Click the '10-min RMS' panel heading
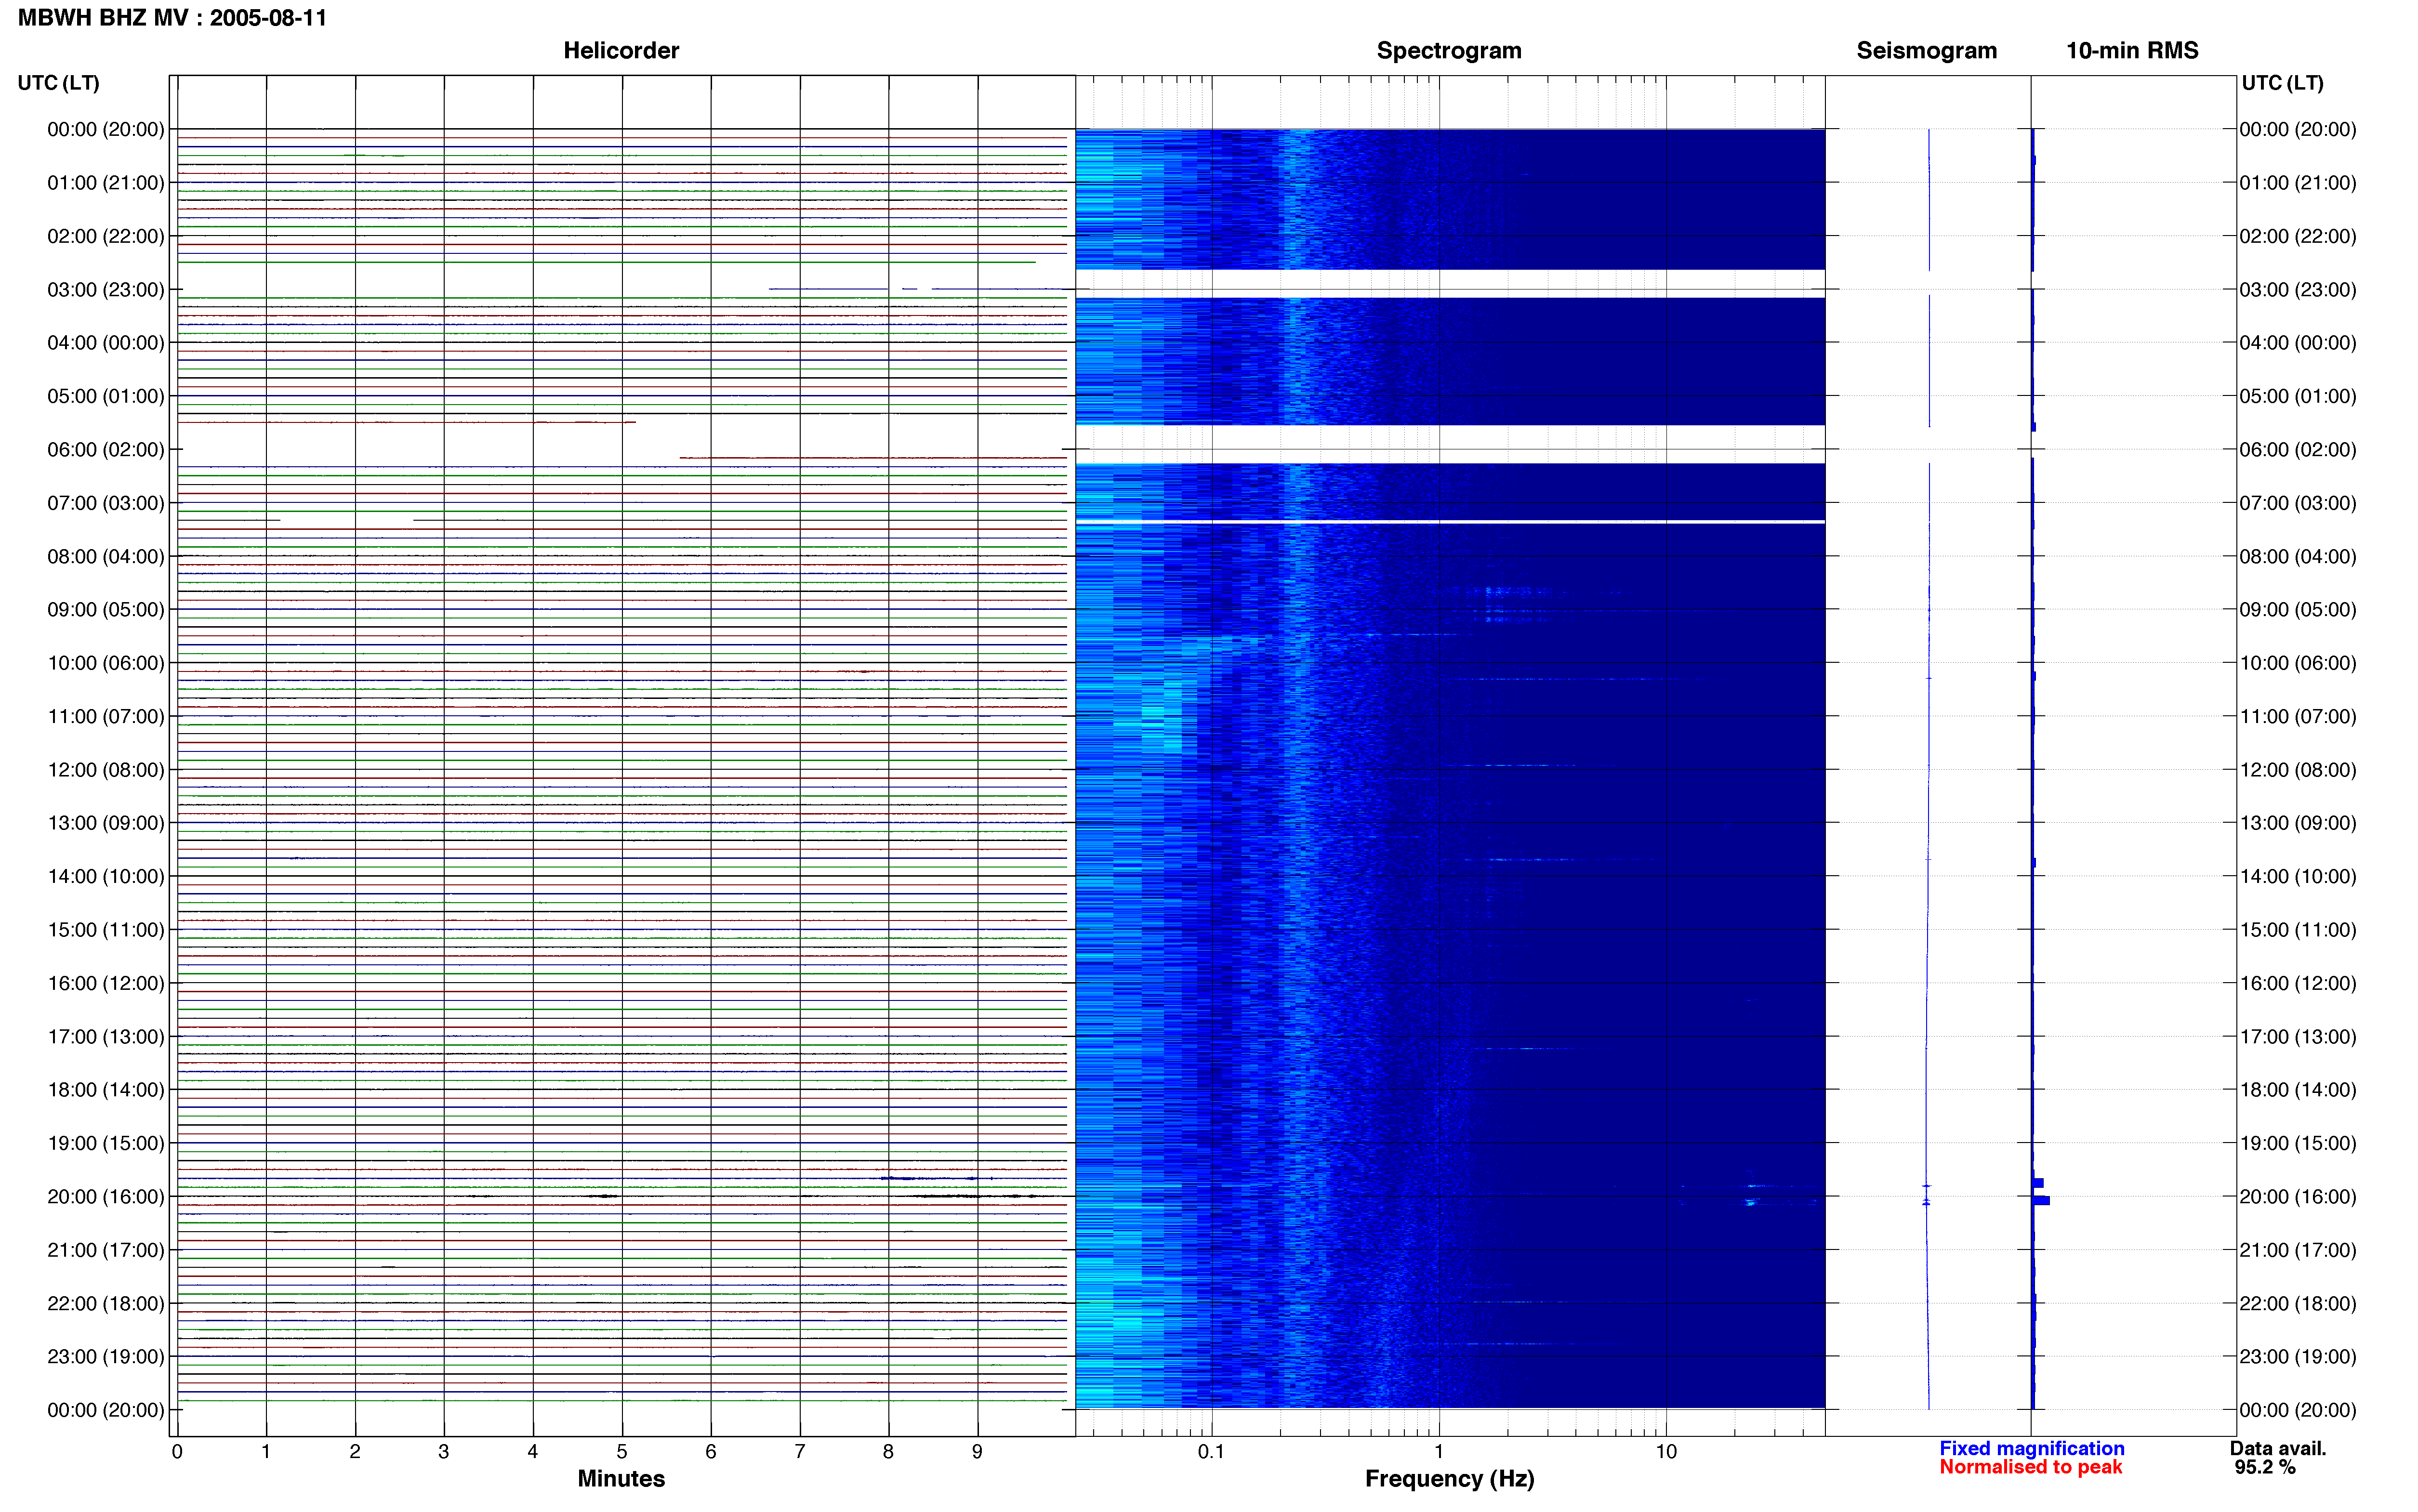The width and height of the screenshot is (2418, 1512). 2132,51
